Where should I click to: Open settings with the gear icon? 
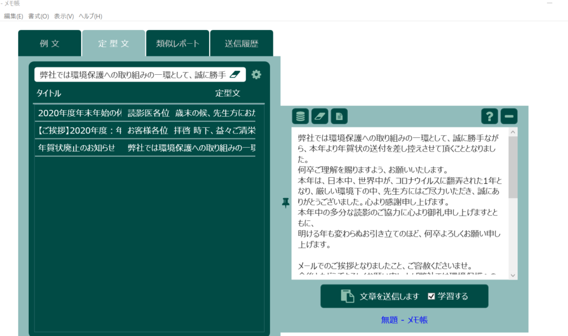tap(256, 75)
